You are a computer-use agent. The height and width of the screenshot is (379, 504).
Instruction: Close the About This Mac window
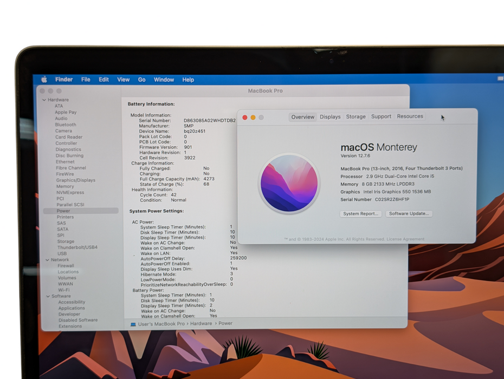[245, 117]
